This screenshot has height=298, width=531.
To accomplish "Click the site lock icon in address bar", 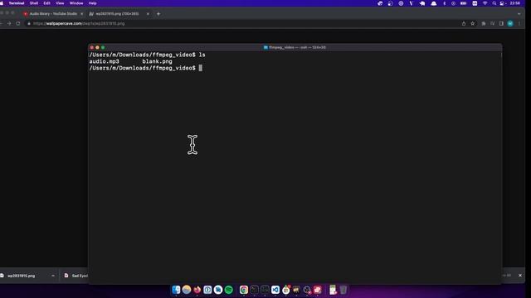I will click(29, 24).
